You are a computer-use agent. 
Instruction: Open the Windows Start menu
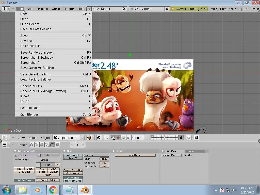pyautogui.click(x=7, y=190)
